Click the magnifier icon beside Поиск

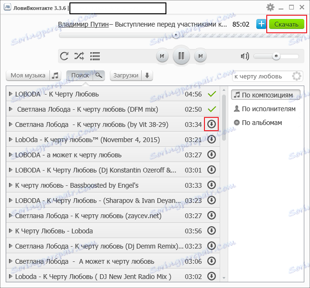(x=99, y=76)
